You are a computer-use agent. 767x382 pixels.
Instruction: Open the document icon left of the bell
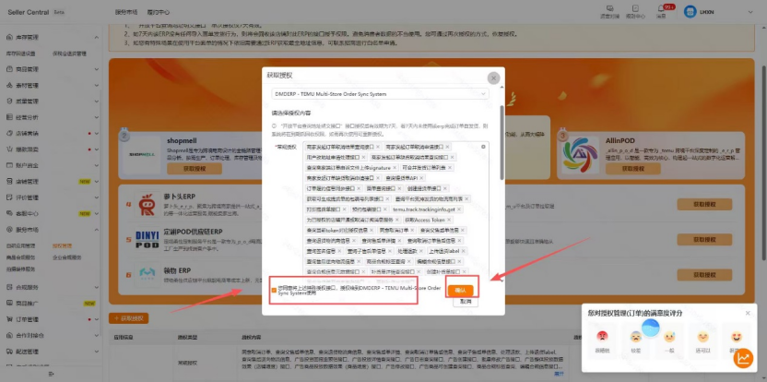[635, 9]
